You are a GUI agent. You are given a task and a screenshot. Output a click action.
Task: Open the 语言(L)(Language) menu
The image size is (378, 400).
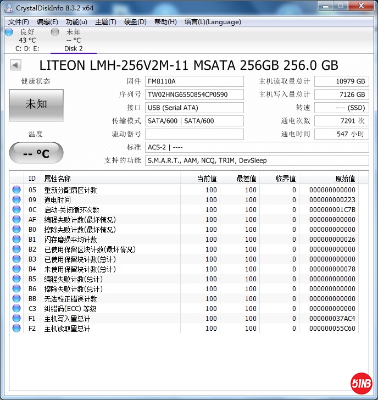213,22
